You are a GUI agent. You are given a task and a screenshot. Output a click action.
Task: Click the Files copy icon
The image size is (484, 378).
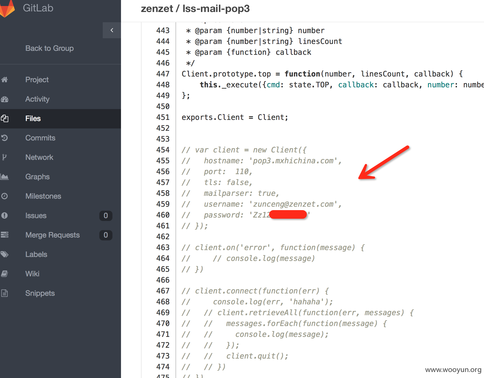coord(5,118)
